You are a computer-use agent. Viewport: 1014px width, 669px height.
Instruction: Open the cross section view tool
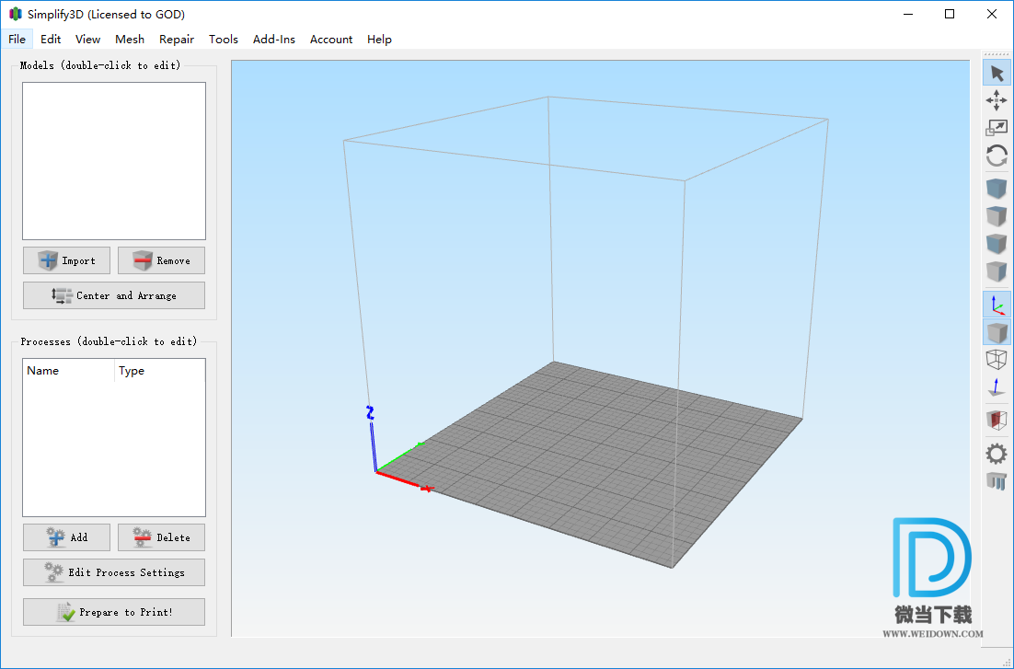tap(997, 420)
